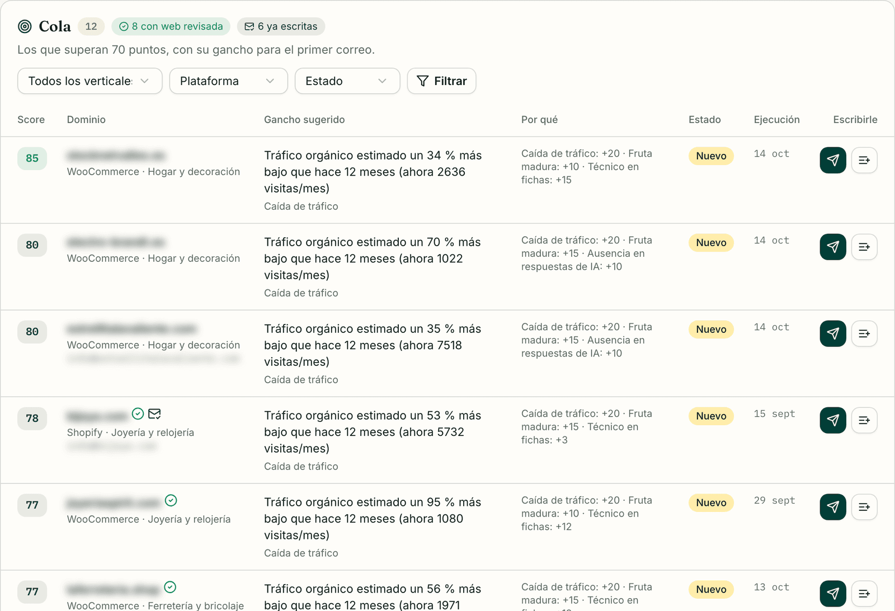Toggle the '6 ya escritas' chip
The height and width of the screenshot is (611, 895).
click(281, 26)
